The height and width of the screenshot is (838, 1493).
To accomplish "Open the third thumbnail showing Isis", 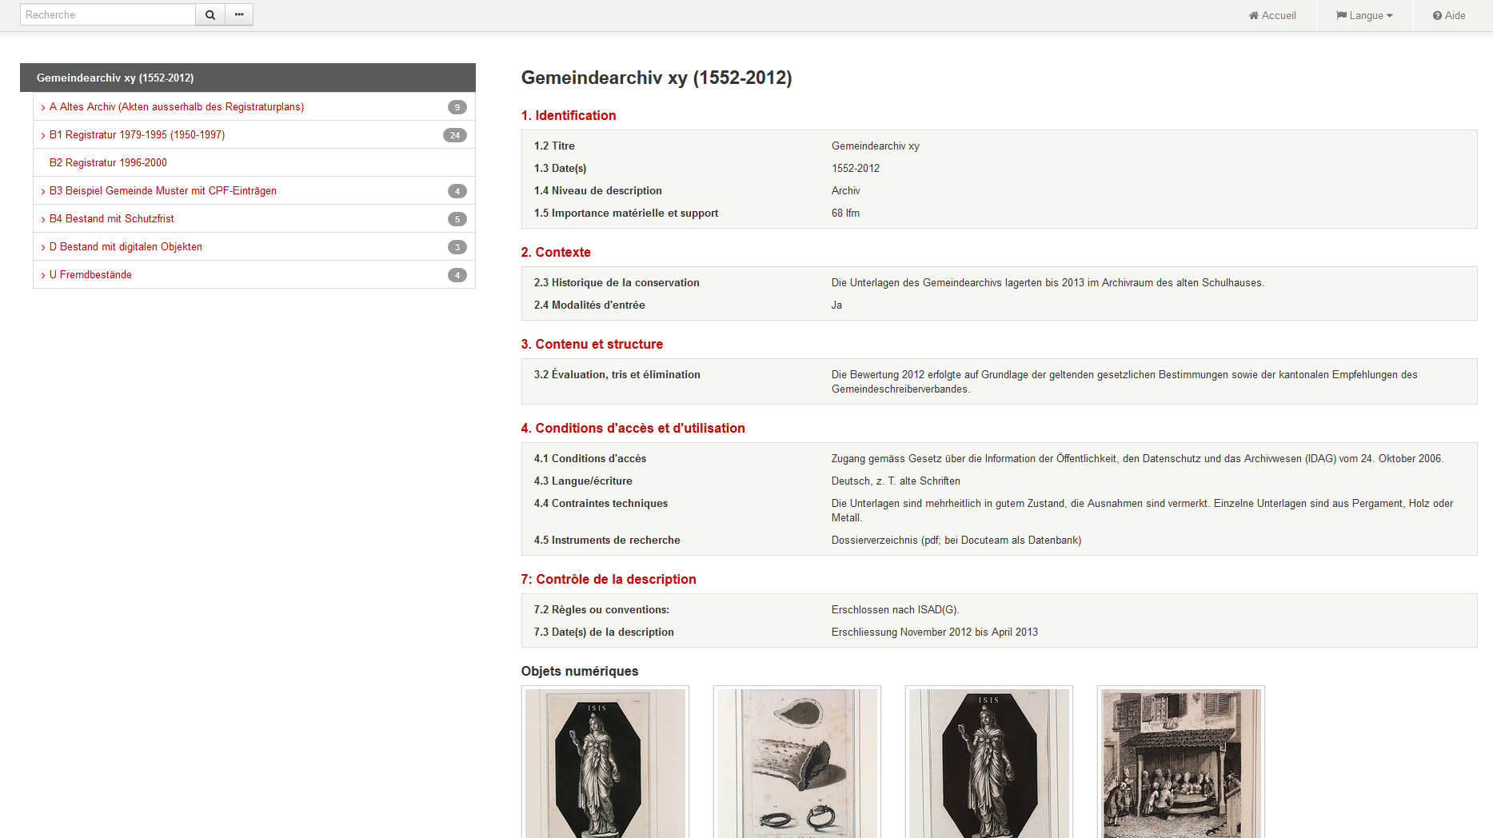I will pos(988,762).
